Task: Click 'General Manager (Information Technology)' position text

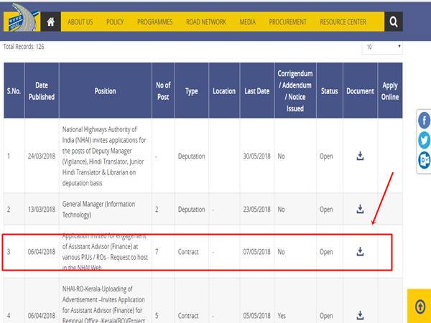Action: tap(98, 210)
